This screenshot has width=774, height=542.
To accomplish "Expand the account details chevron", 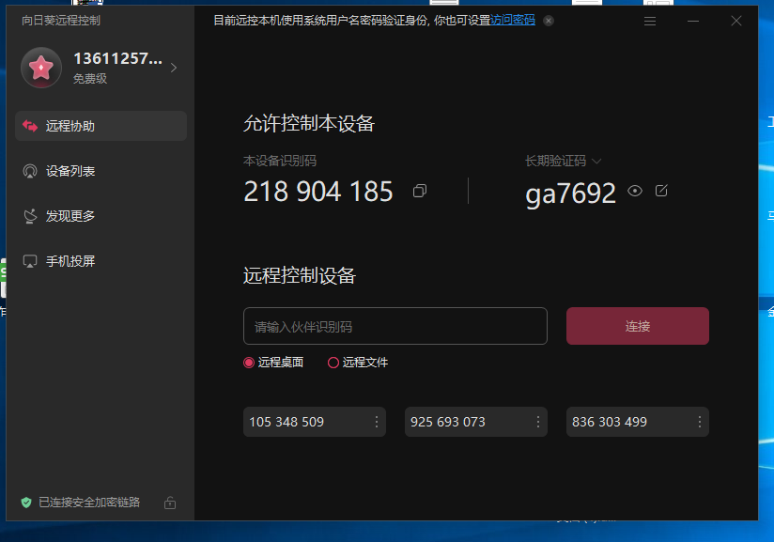I will tap(174, 68).
